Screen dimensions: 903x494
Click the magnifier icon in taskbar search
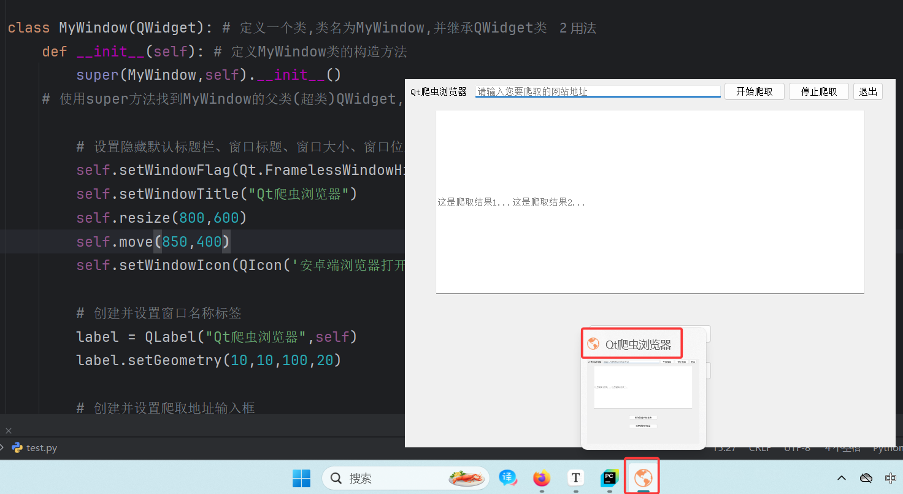[336, 478]
